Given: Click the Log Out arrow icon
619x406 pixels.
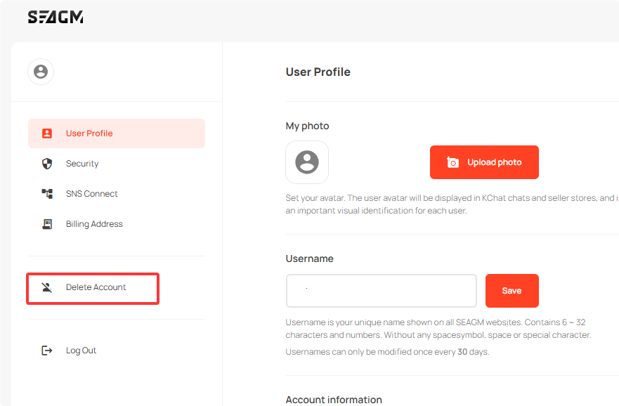Looking at the screenshot, I should pyautogui.click(x=47, y=351).
